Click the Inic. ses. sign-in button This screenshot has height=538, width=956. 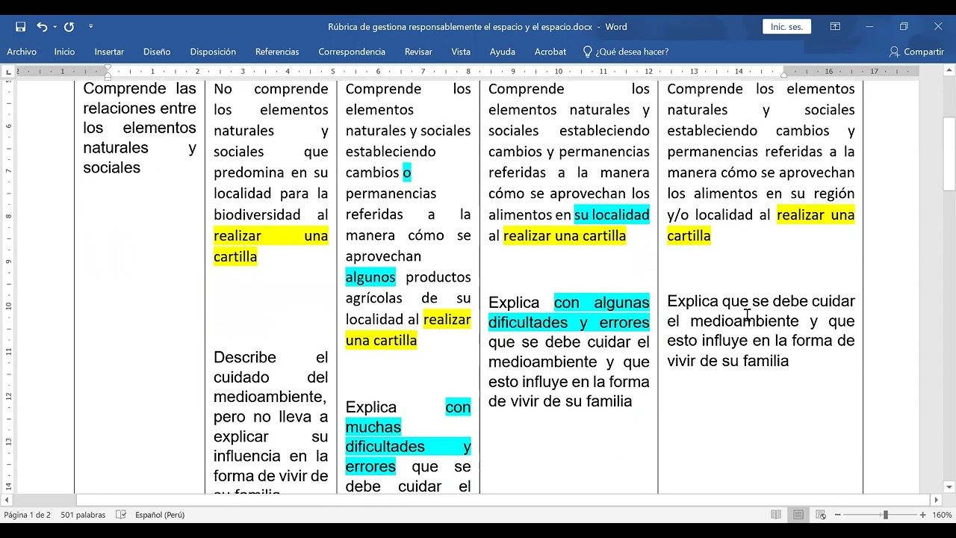pos(786,27)
